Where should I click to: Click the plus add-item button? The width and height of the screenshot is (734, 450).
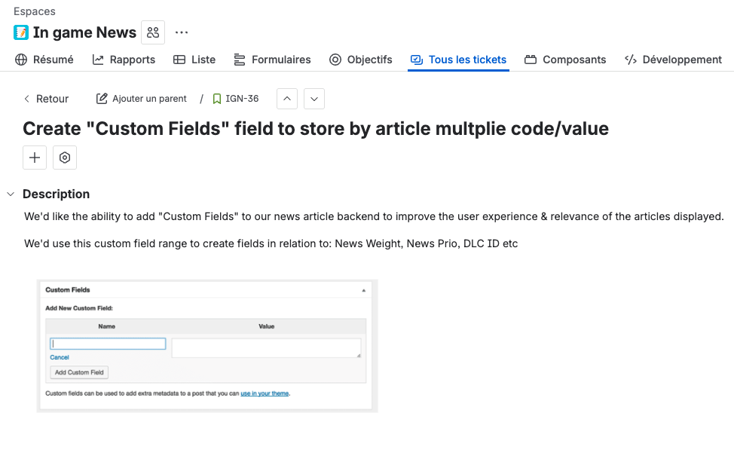tap(35, 158)
